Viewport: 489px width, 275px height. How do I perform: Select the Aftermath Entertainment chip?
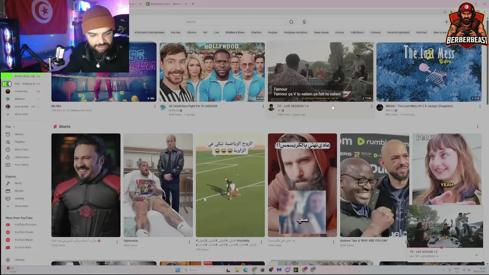pyautogui.click(x=149, y=32)
